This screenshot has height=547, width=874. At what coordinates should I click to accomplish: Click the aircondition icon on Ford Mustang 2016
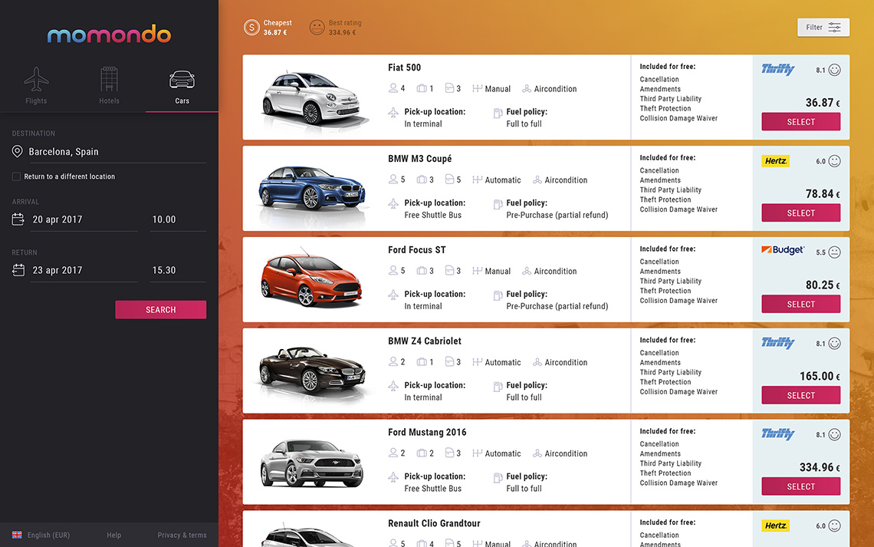point(537,453)
